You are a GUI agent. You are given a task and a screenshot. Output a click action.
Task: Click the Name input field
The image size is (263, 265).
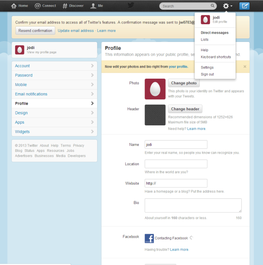[176, 144]
